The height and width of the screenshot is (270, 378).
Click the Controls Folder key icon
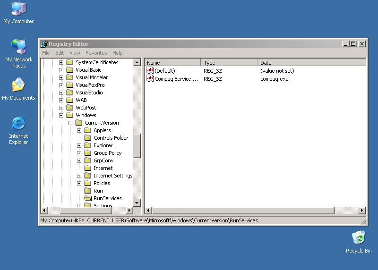click(x=88, y=138)
